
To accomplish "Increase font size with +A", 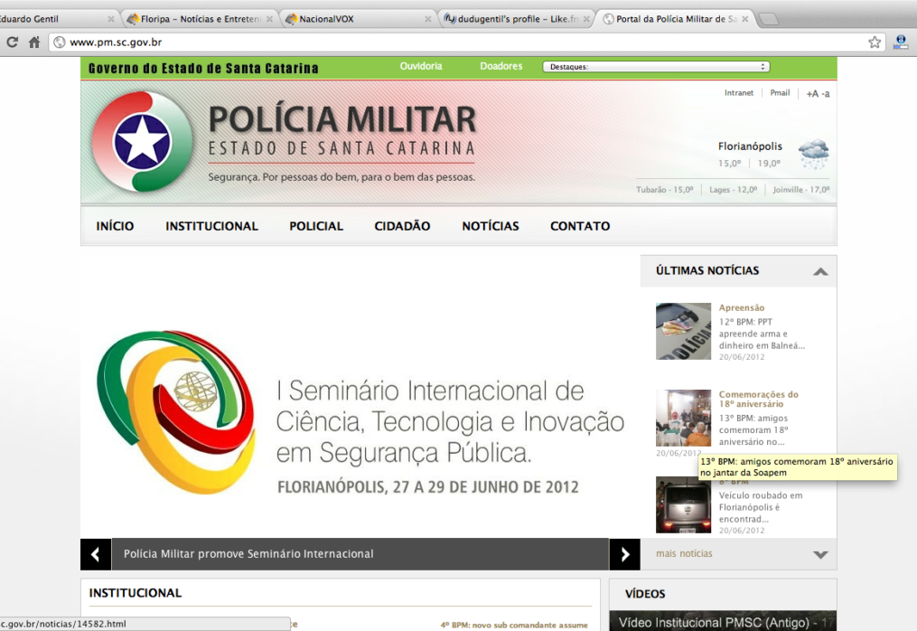I will click(x=810, y=92).
